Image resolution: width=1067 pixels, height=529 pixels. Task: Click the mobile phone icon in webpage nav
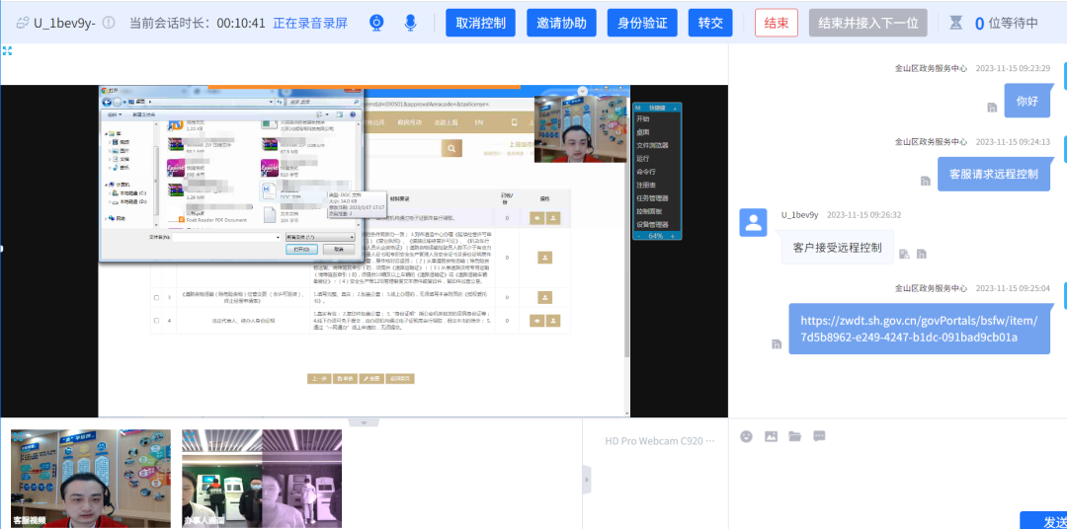(x=514, y=122)
